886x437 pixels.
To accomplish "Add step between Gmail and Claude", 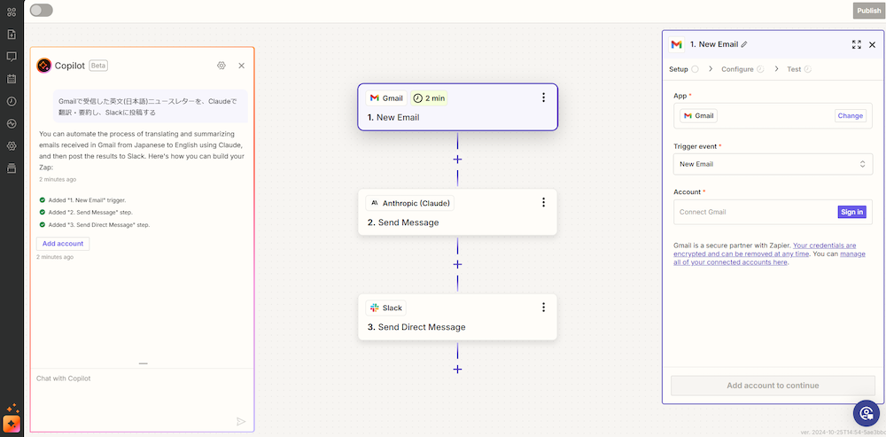I will tap(458, 160).
